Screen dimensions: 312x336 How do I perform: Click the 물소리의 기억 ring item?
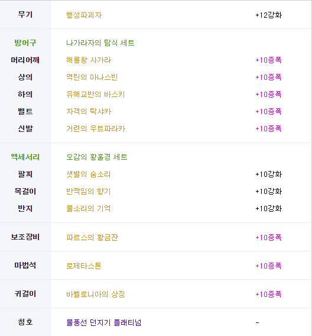point(89,208)
